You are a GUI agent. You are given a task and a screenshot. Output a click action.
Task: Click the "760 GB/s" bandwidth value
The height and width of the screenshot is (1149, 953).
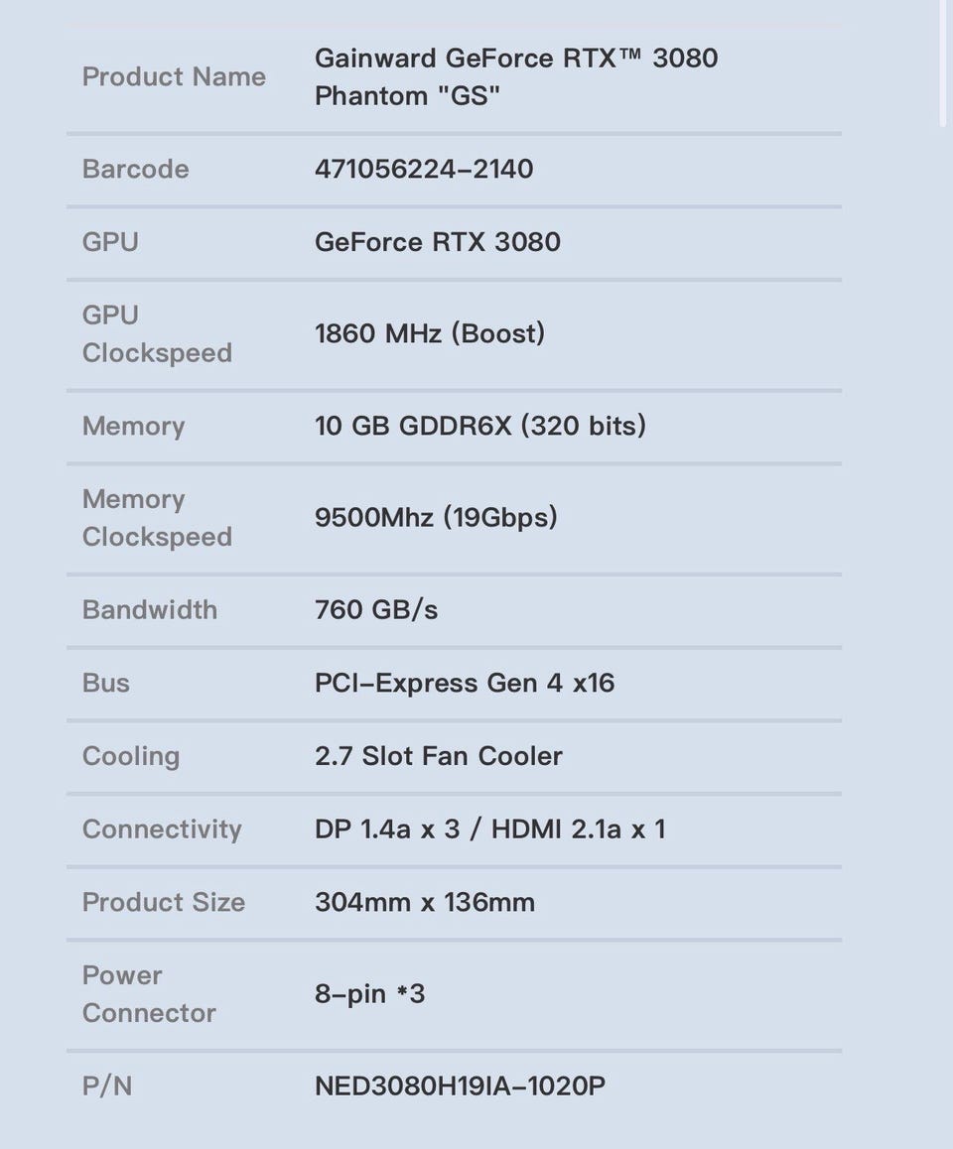pyautogui.click(x=376, y=609)
